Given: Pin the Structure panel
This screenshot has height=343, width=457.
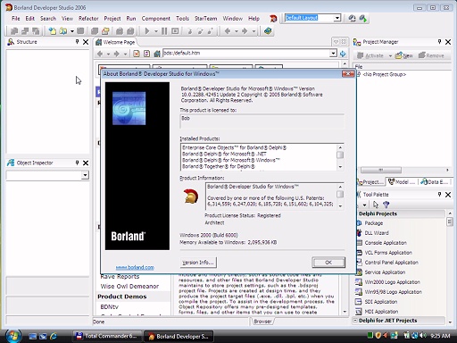Looking at the screenshot, I should coord(77,42).
